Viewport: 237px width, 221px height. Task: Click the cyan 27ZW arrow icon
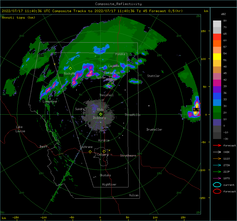(x=217, y=165)
